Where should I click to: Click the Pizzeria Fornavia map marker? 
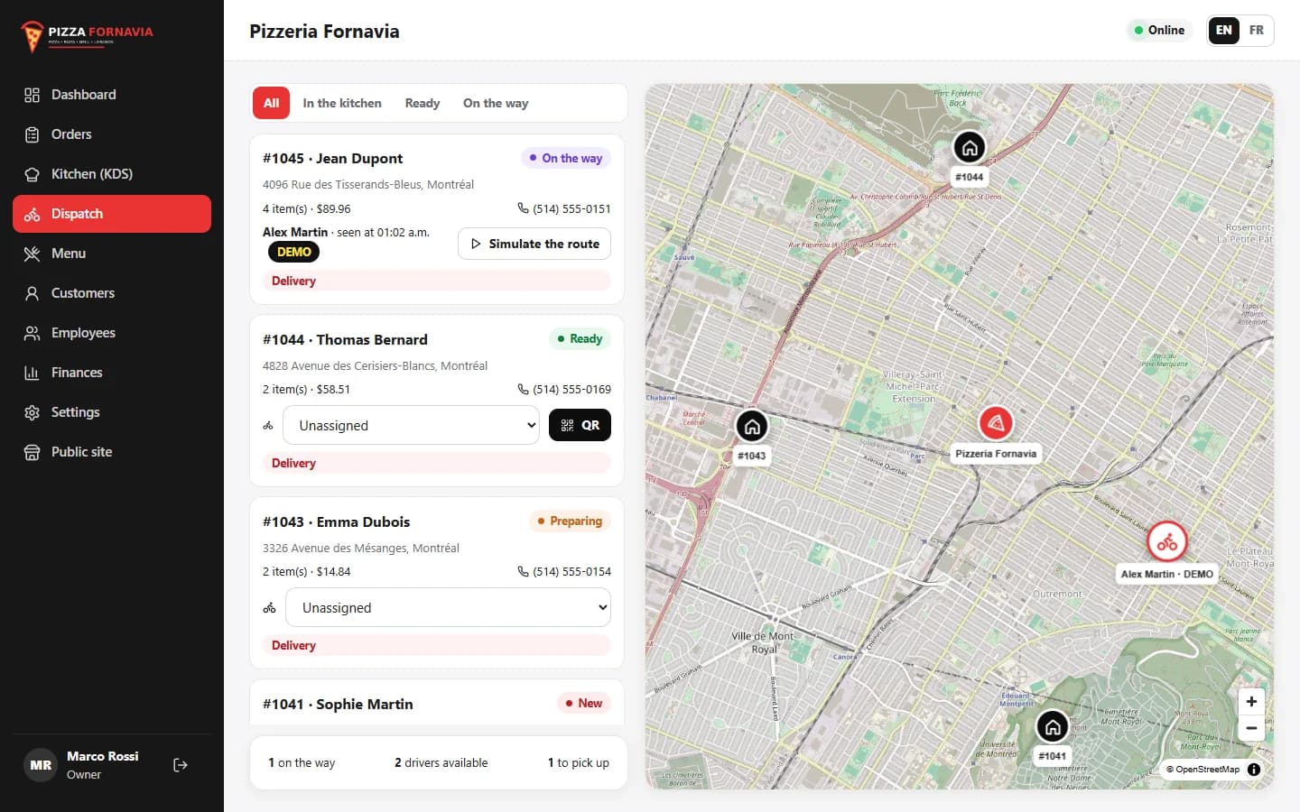point(996,422)
